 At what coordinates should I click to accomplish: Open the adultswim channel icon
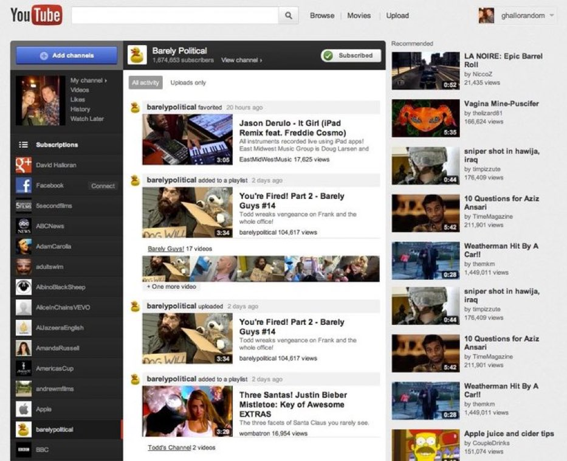[x=24, y=266]
